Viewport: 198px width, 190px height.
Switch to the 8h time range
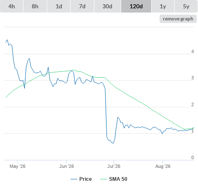[35, 6]
